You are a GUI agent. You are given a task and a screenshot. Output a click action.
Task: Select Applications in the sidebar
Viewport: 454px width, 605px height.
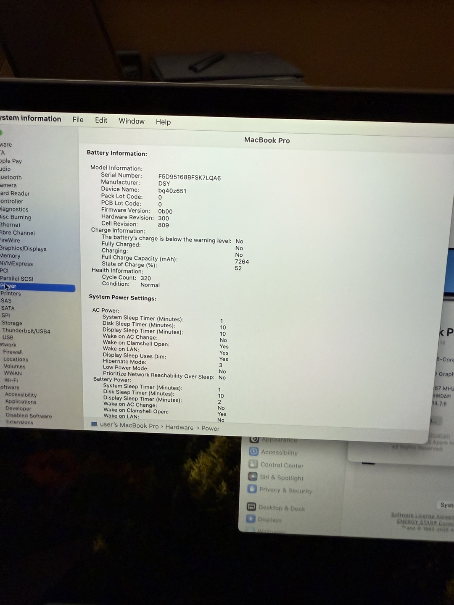21,402
